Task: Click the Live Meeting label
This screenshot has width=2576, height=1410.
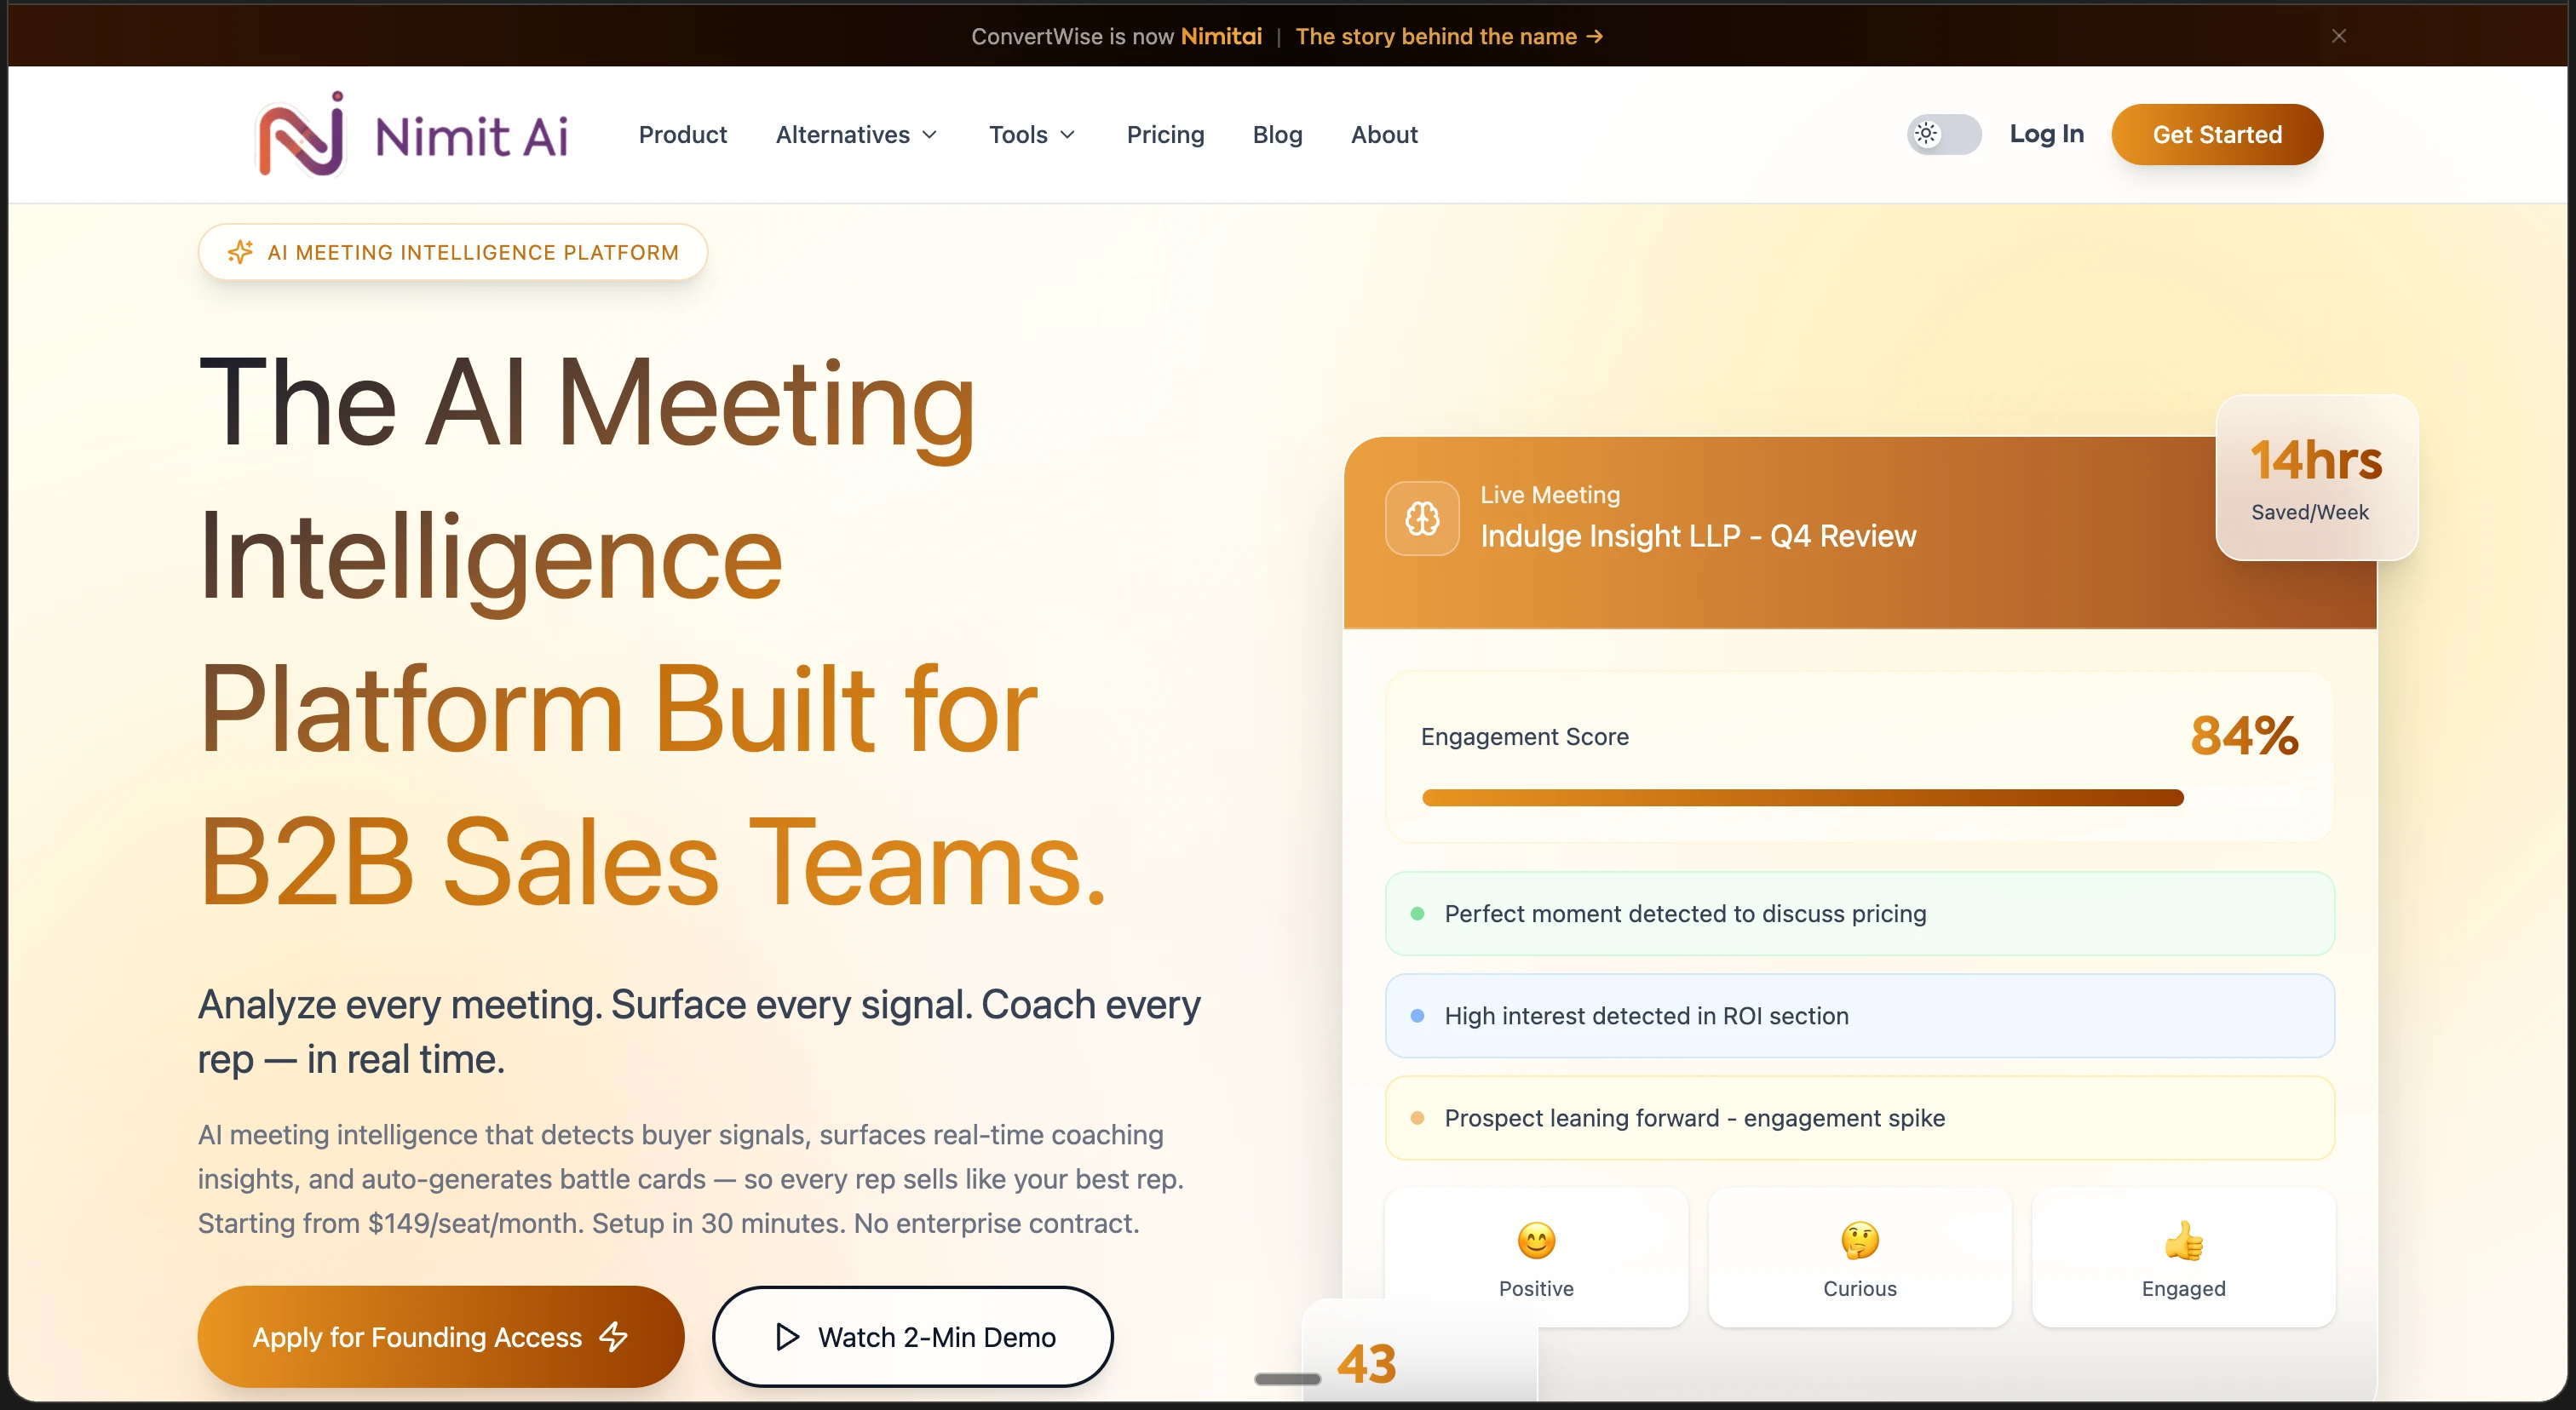Action: pos(1550,495)
